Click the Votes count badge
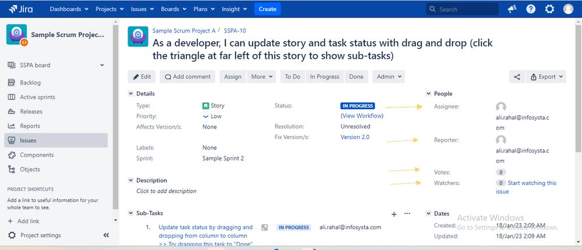Viewport: 582px width, 250px height. 500,172
